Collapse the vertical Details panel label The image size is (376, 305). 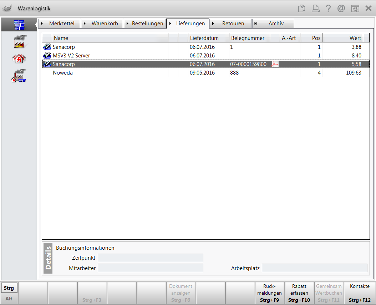pyautogui.click(x=48, y=258)
